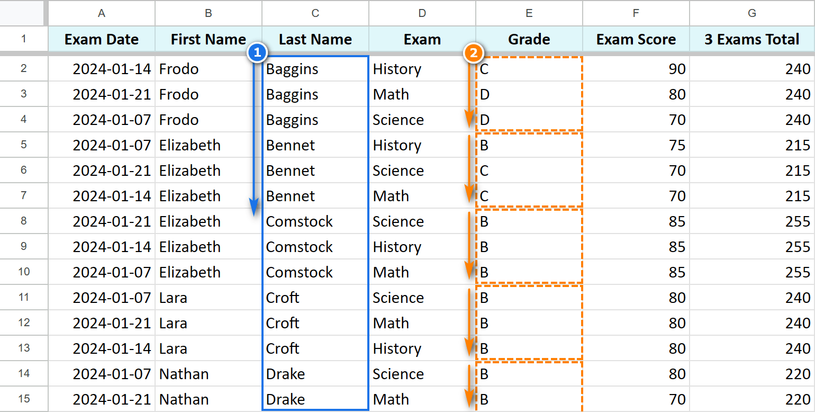Screen dimensions: 815x412
Task: Select row 8 header number
Action: pos(23,221)
